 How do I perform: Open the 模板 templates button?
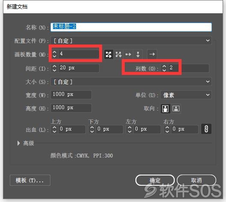[30, 180]
